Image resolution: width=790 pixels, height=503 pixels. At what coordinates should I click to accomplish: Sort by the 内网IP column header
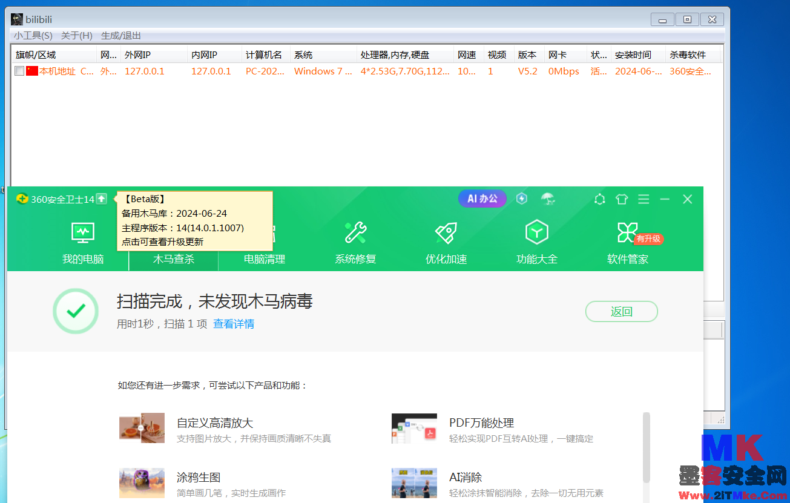tap(214, 55)
